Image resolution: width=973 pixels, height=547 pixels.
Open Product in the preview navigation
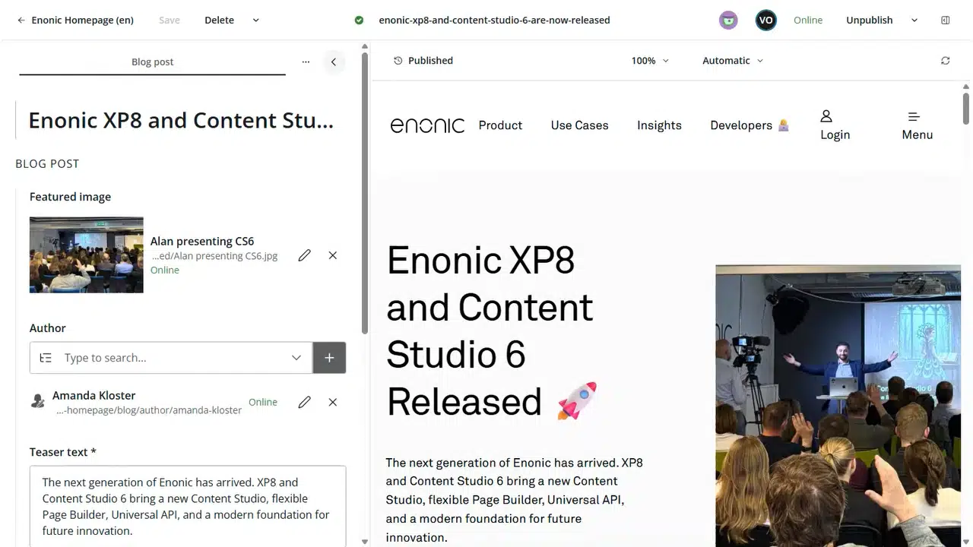500,125
